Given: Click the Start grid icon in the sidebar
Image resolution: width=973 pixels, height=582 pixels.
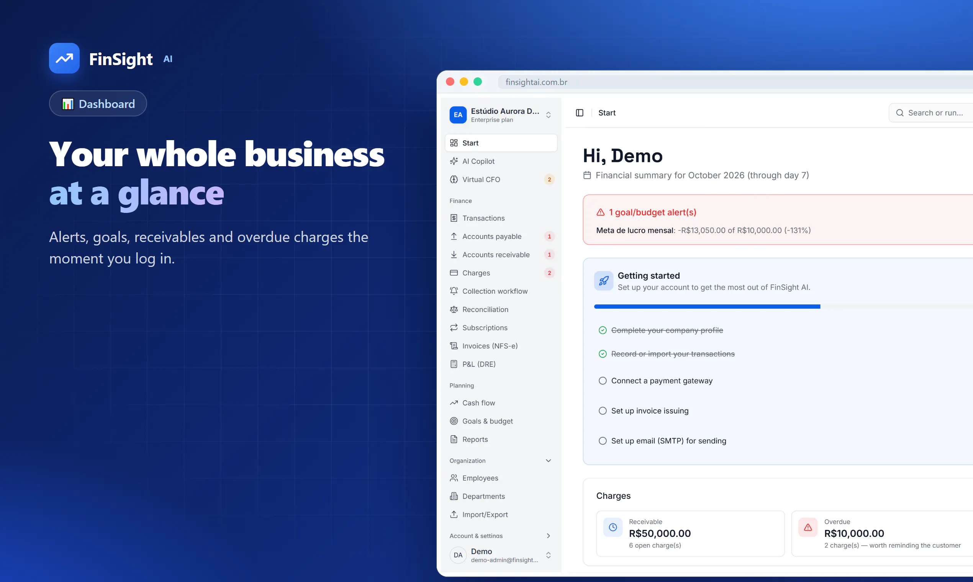Looking at the screenshot, I should click(x=454, y=143).
